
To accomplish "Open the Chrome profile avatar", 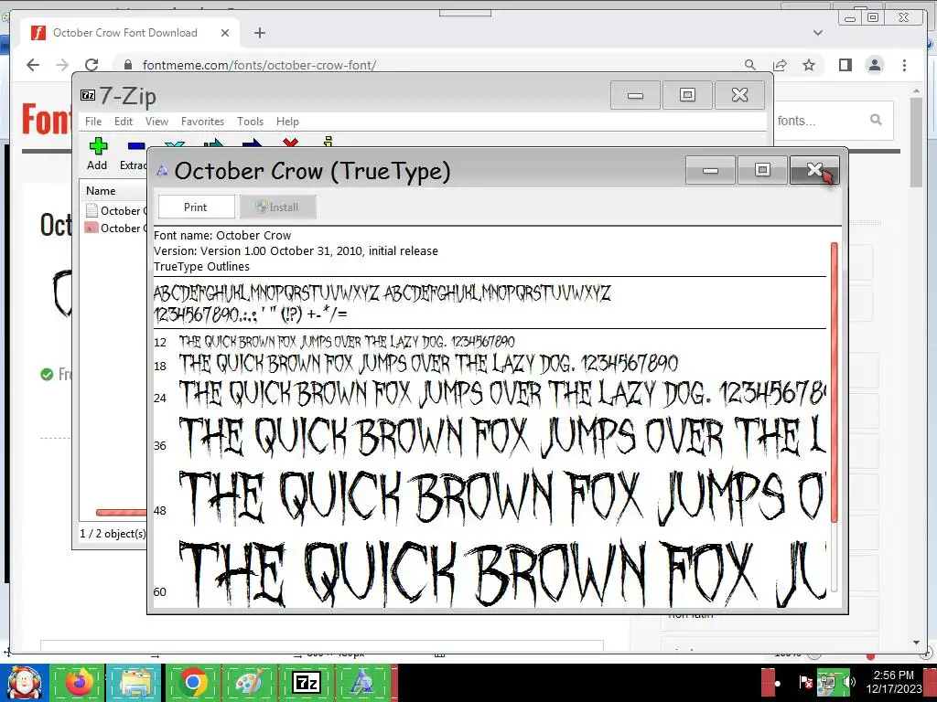I will pyautogui.click(x=875, y=65).
